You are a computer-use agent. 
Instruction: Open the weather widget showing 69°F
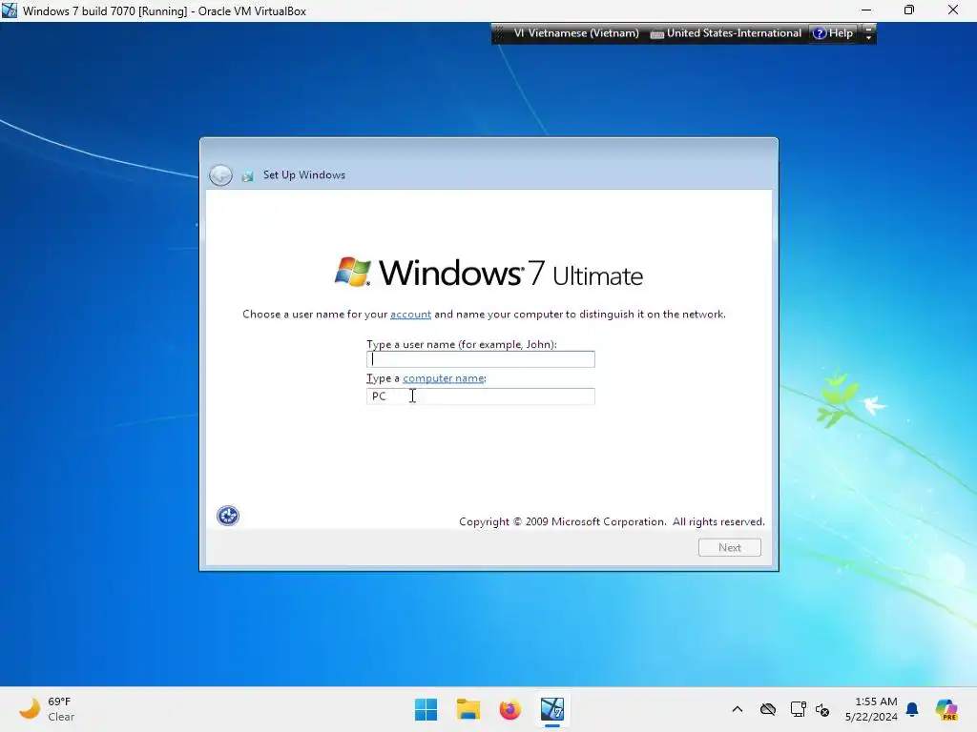pyautogui.click(x=47, y=709)
